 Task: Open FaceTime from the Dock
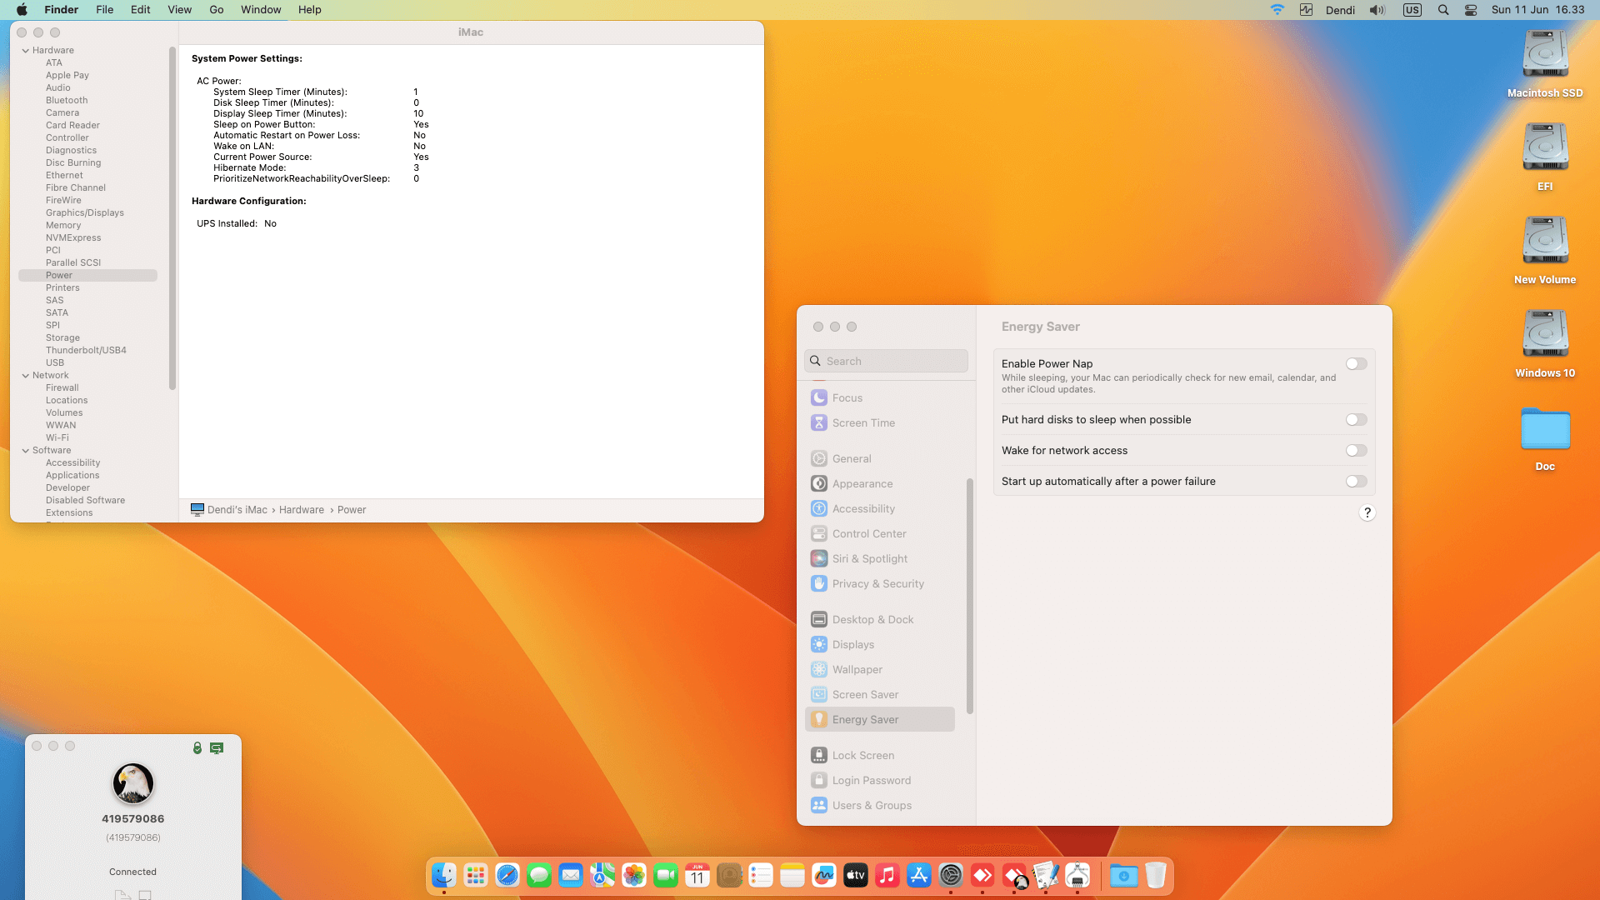[x=666, y=875]
